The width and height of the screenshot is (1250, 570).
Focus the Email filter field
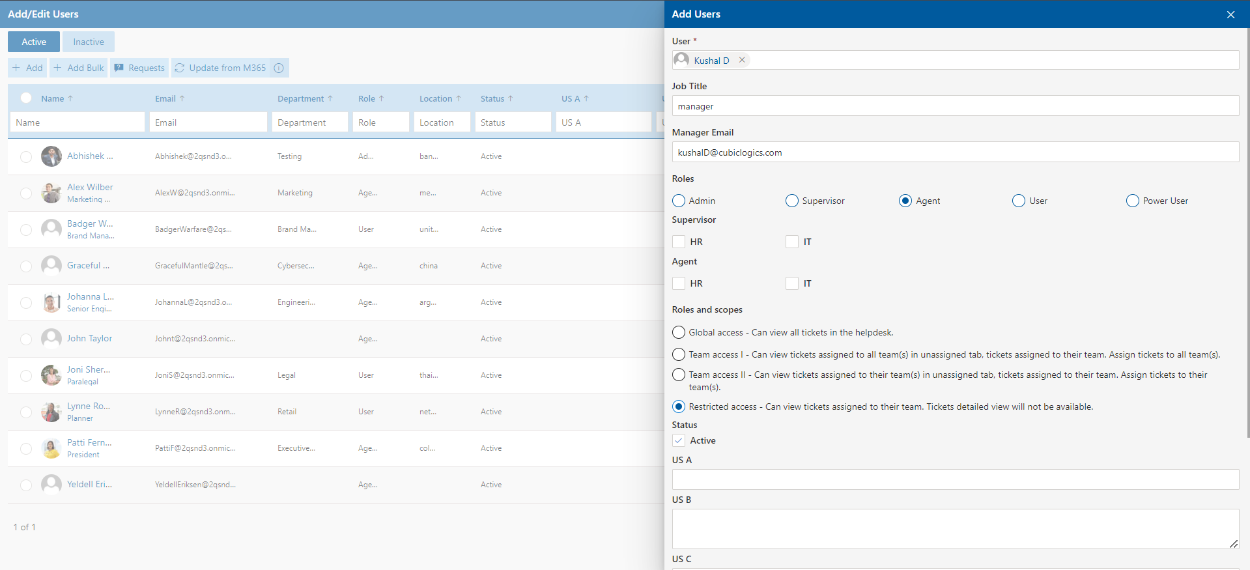(208, 122)
